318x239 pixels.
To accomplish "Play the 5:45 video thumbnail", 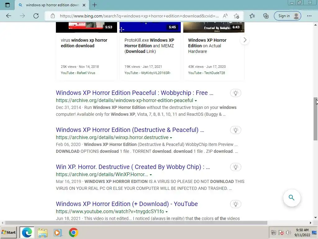I will pos(150,27).
